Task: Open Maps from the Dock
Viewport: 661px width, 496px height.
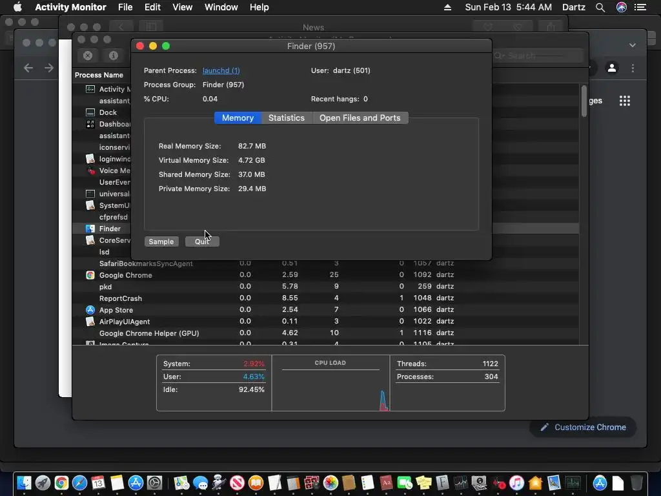Action: pos(181,483)
